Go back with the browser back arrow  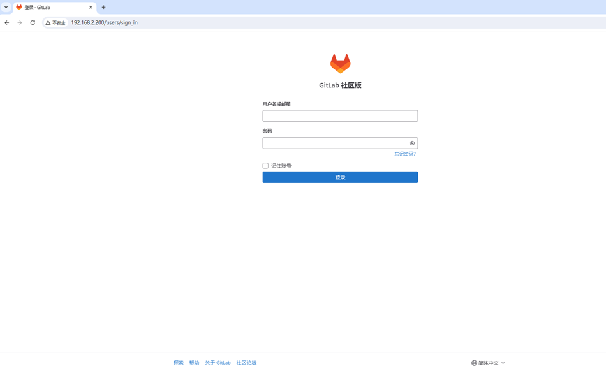click(x=7, y=23)
